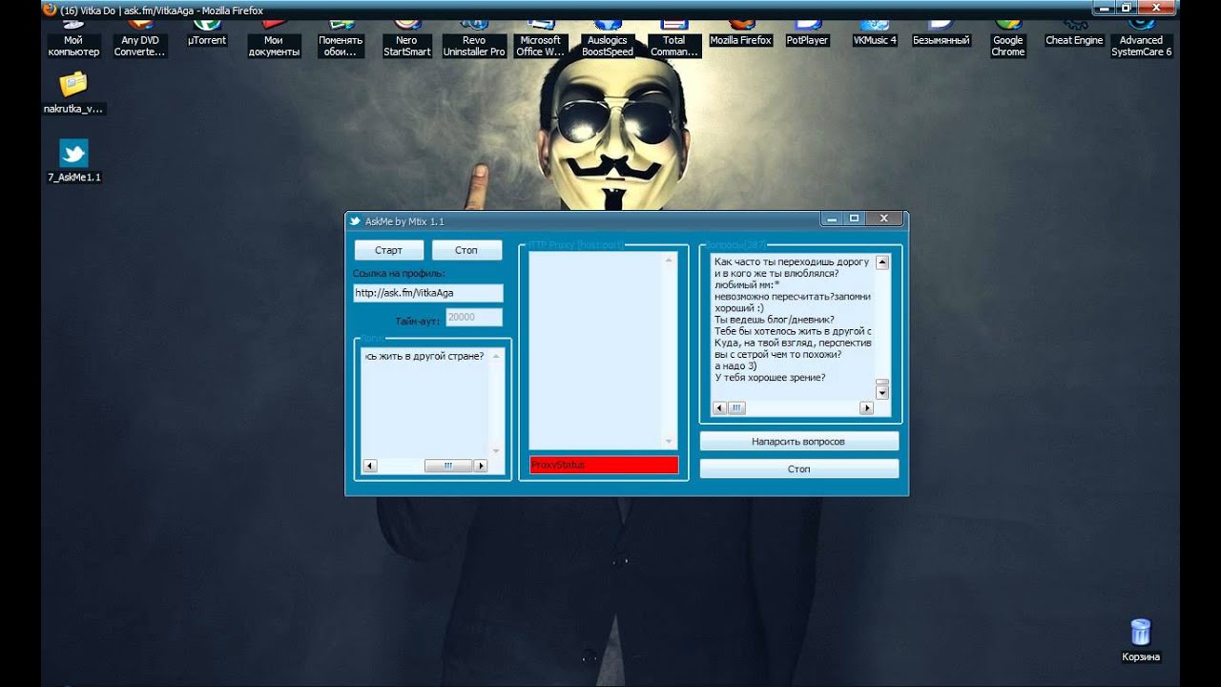The width and height of the screenshot is (1221, 687).
Task: Click the Старт button
Action: click(x=388, y=250)
